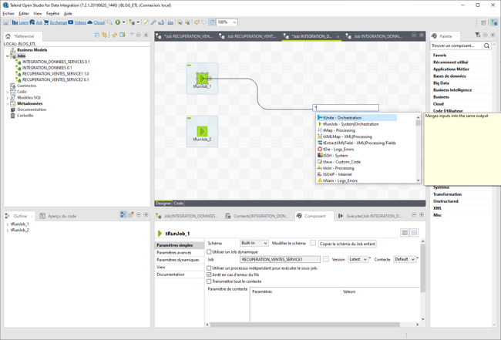Choose tJava - Custom_Code from suggestion list
This screenshot has height=340, width=501.
pyautogui.click(x=341, y=162)
